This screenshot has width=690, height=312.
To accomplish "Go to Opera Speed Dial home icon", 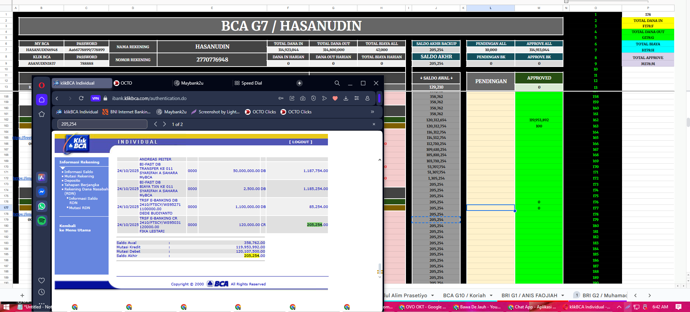I will (42, 100).
